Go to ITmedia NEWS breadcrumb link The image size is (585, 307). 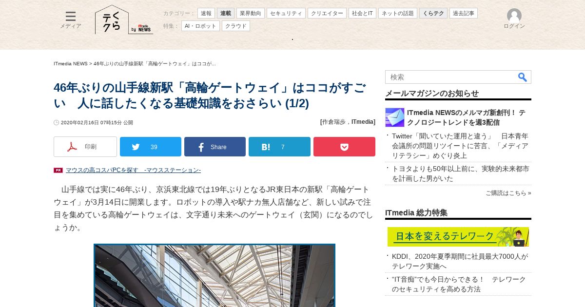point(71,64)
